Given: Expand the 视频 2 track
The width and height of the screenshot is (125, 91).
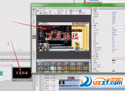Looking at the screenshot, I should 51,78.
